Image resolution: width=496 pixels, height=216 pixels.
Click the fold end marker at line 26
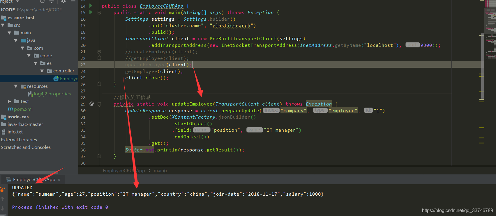click(x=99, y=84)
